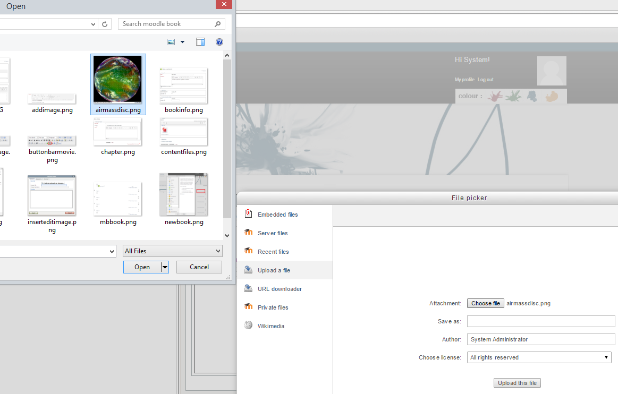The width and height of the screenshot is (618, 394).
Task: Select the contentfiles.png file
Action: point(184,137)
